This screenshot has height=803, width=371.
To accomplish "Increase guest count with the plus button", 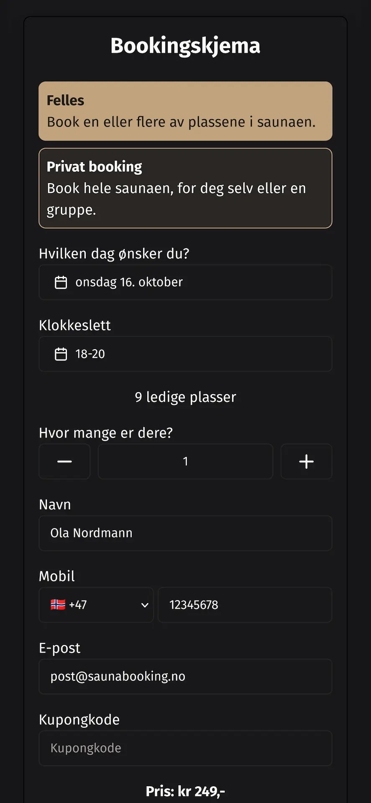I will [306, 461].
